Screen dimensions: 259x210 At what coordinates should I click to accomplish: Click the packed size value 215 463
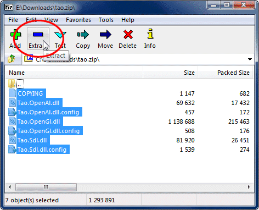pyautogui.click(x=239, y=121)
